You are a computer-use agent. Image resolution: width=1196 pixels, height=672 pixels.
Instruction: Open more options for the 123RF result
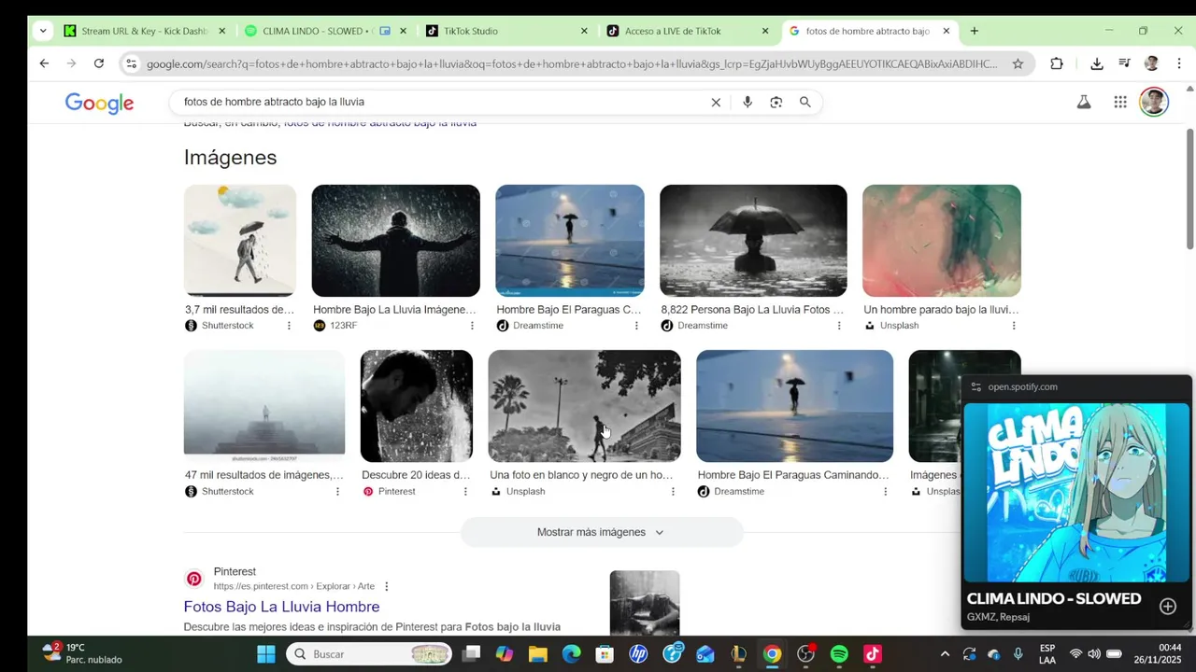coord(472,326)
